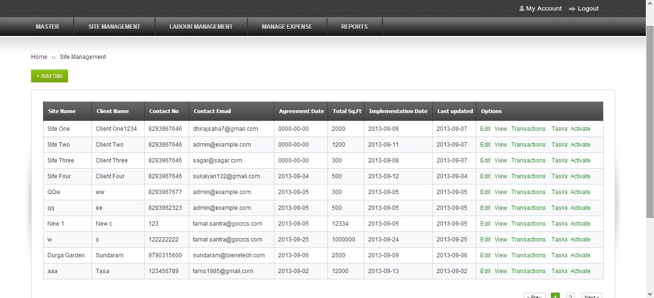
Task: Edit the Site One row
Action: point(485,129)
